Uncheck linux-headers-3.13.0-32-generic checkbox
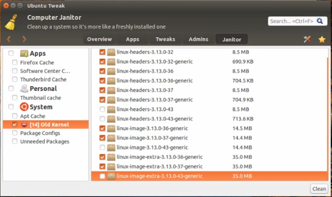 pos(102,62)
